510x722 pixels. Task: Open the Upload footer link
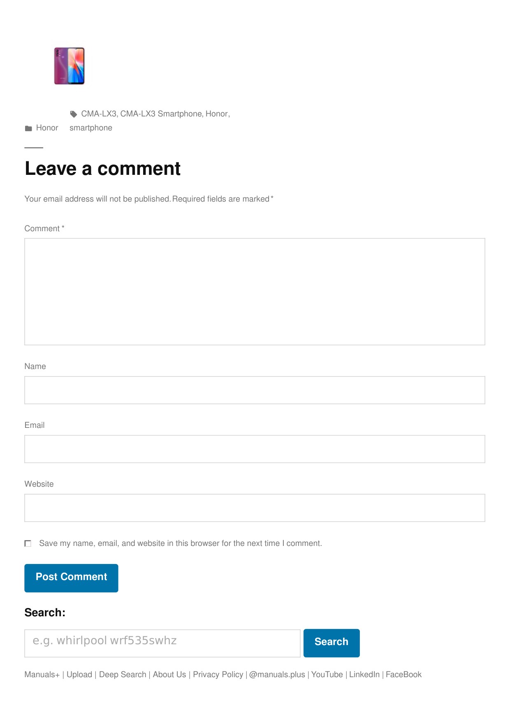79,675
